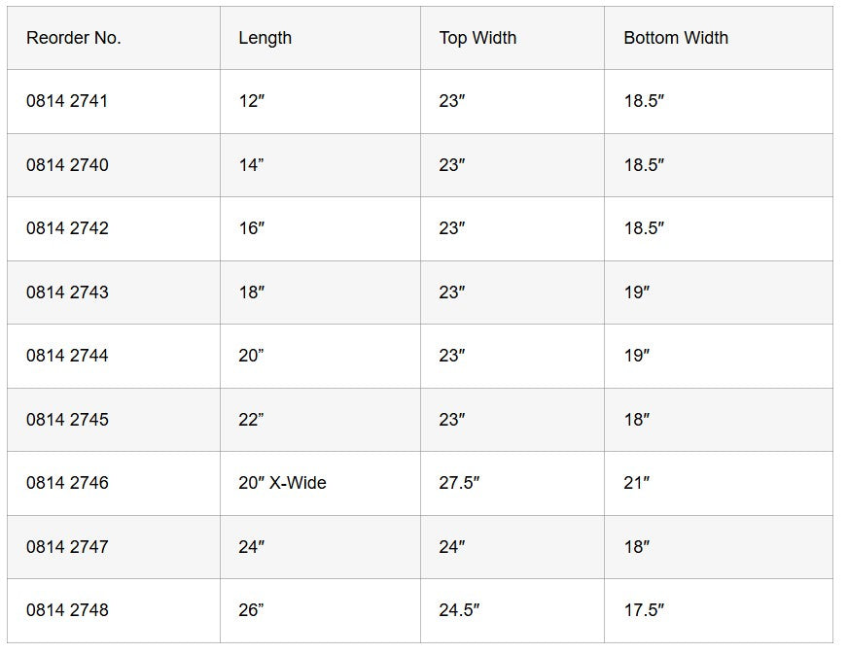Click reorder number 0814 2746
The height and width of the screenshot is (653, 848).
pos(67,483)
